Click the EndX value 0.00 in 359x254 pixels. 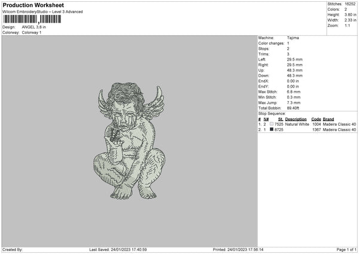[293, 81]
